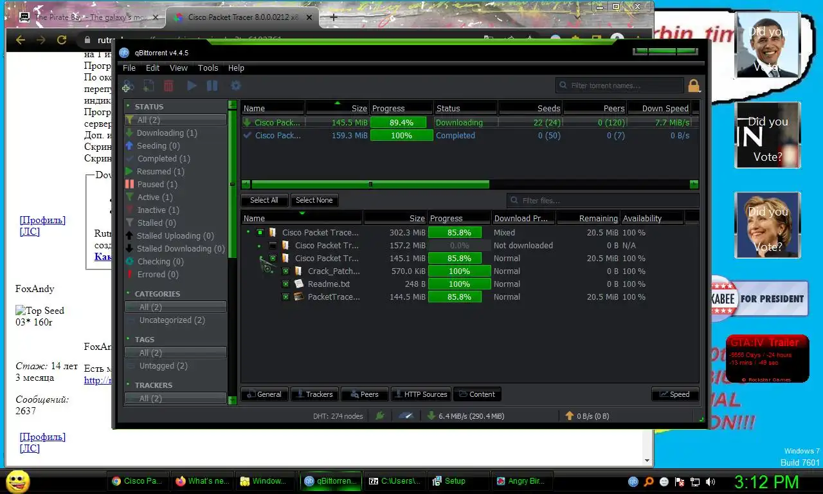The height and width of the screenshot is (494, 823).
Task: Switch to the HTTP Sources tab
Action: tap(421, 394)
